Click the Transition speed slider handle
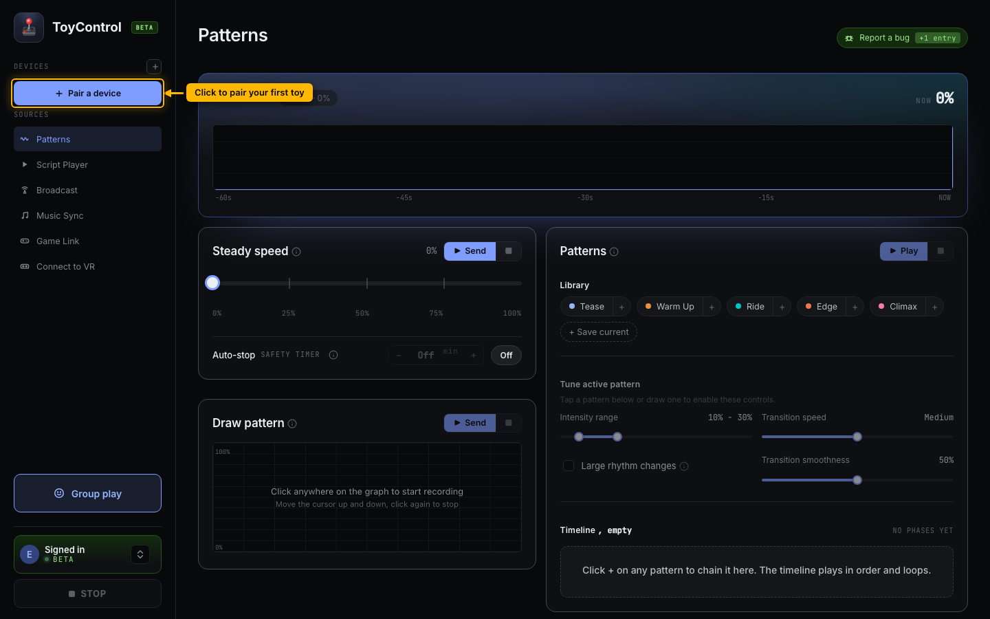This screenshot has height=619, width=990. coord(857,437)
